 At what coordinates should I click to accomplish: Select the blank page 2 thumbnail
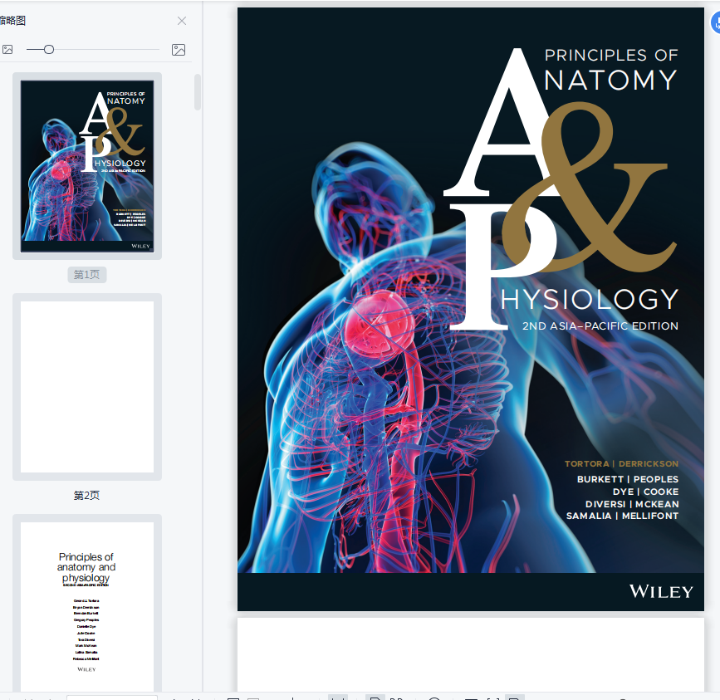(x=87, y=387)
